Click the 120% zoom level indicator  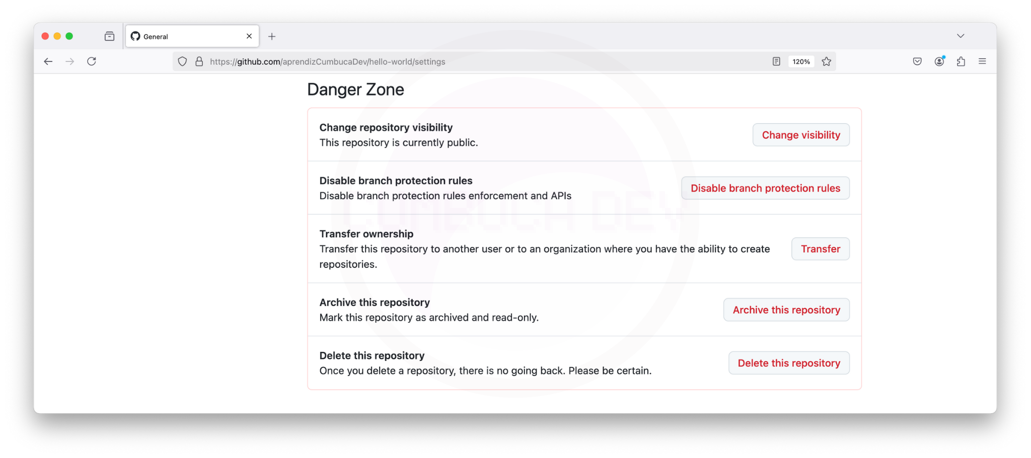click(x=801, y=61)
